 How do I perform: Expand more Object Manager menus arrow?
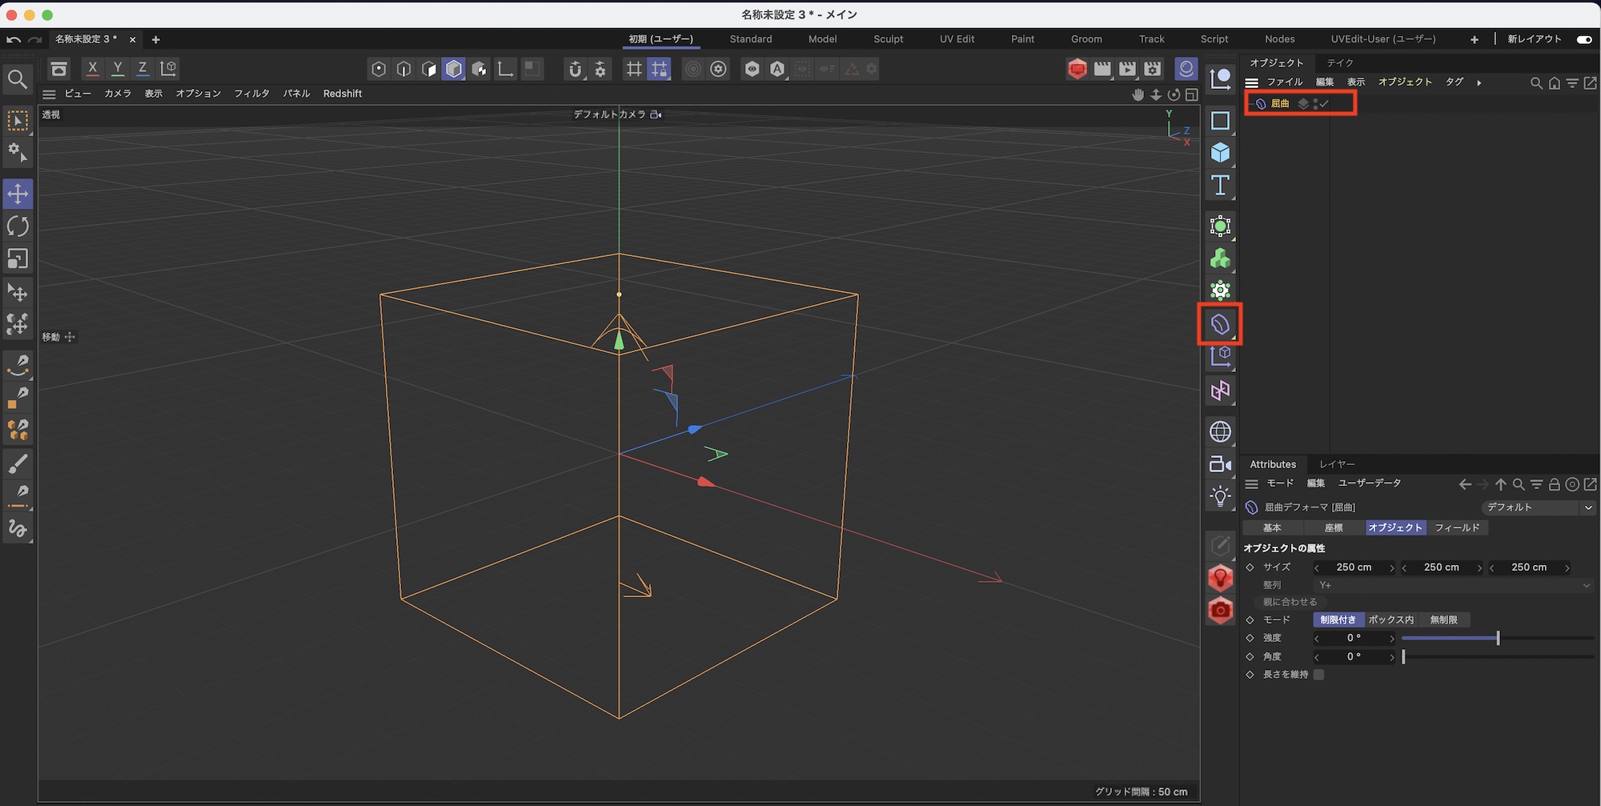pos(1479,82)
